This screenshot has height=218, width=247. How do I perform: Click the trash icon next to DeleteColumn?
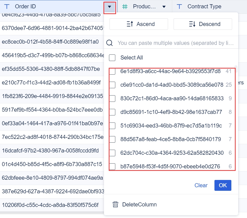(115, 204)
